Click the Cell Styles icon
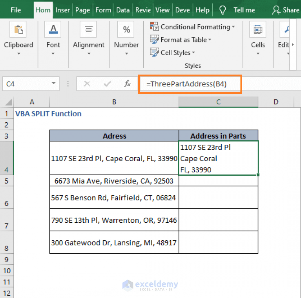 [x=154, y=52]
